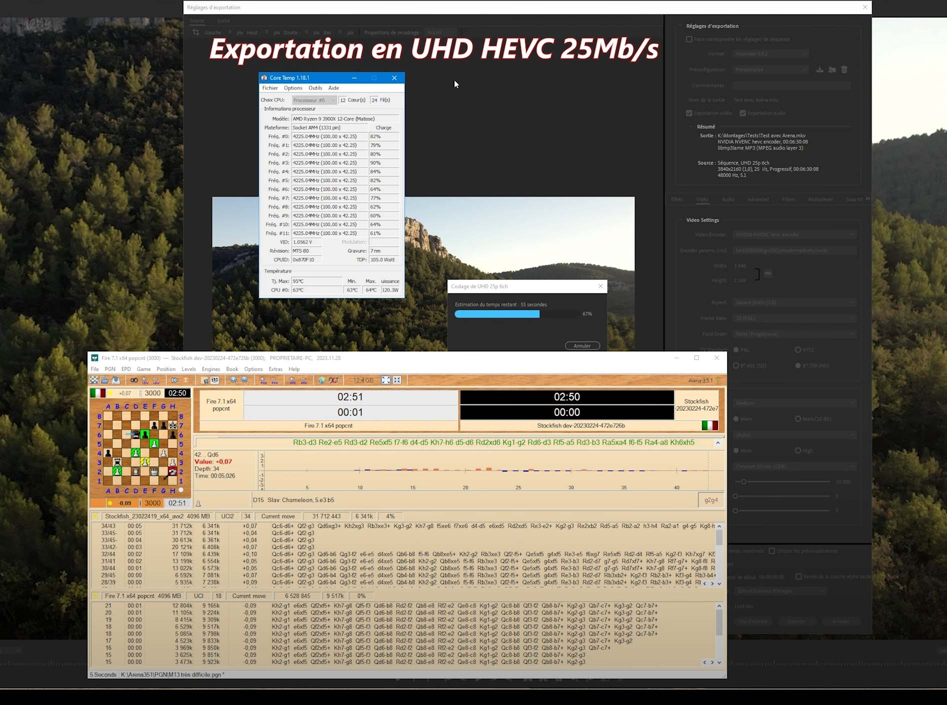Click the lightbulb hint icon beside Arena 3.5.1

tap(718, 380)
